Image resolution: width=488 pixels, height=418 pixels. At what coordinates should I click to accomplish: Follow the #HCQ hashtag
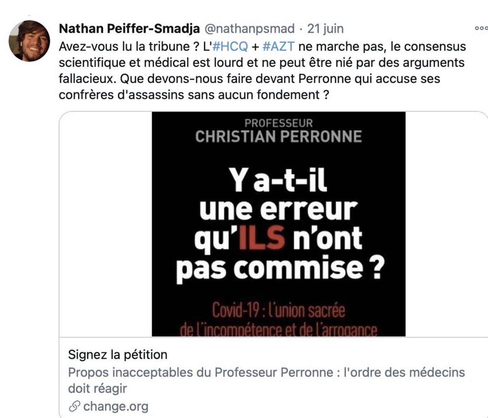point(230,46)
